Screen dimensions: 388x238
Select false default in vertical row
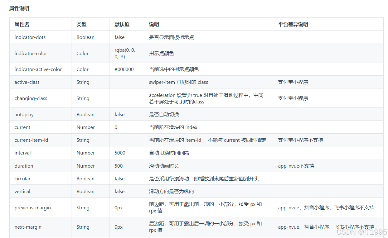pyautogui.click(x=119, y=191)
